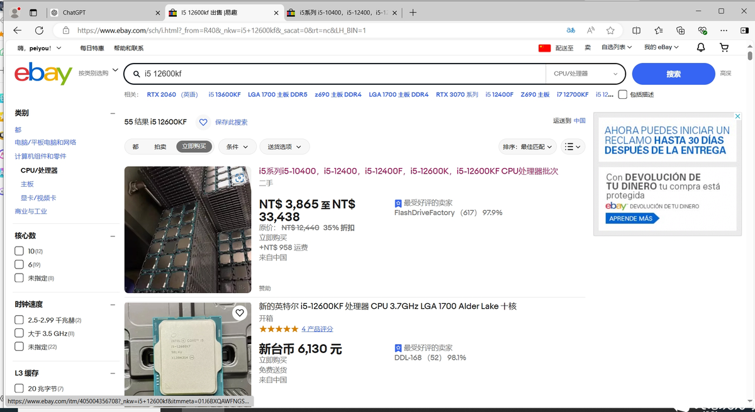Click the browser back arrow
Image resolution: width=755 pixels, height=412 pixels.
(x=17, y=30)
